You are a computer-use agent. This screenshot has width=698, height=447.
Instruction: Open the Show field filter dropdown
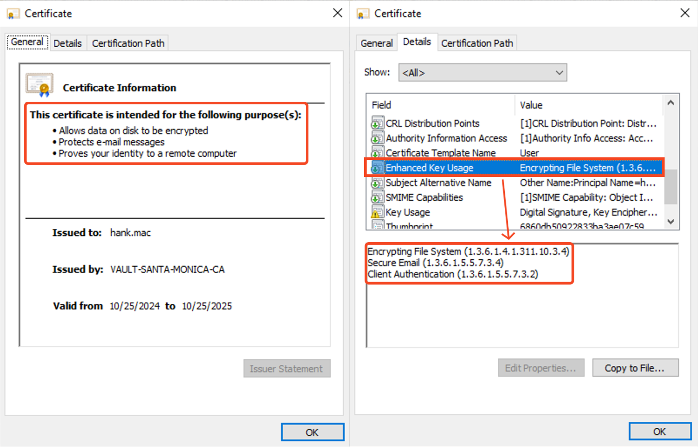[482, 72]
